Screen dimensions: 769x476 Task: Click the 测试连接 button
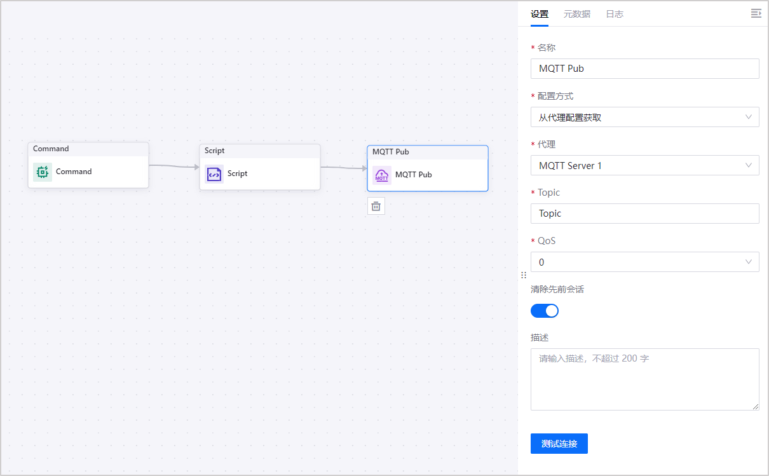(559, 444)
